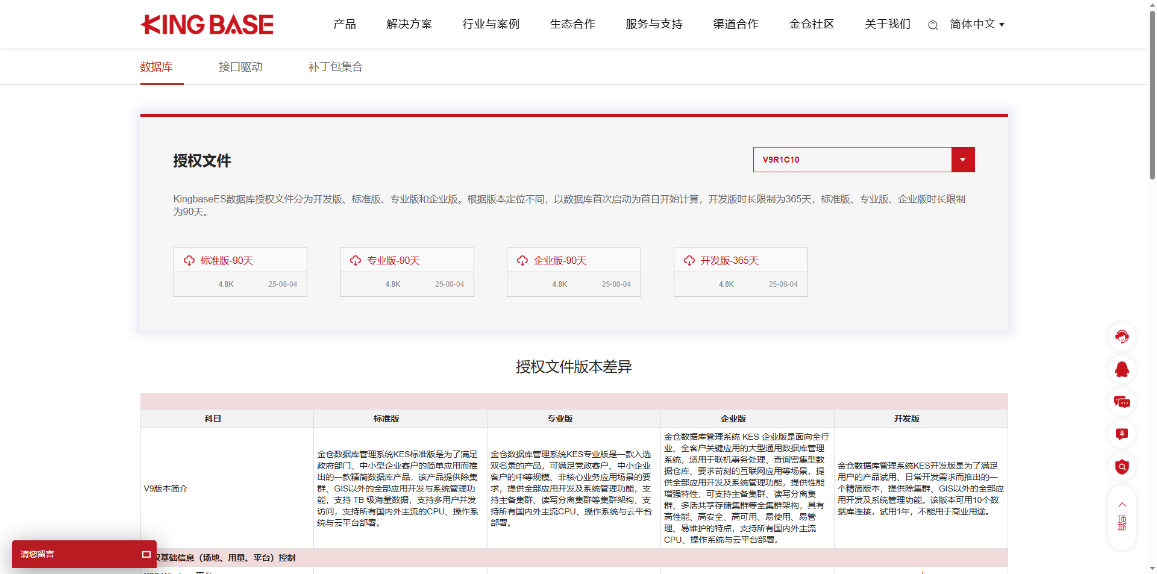The image size is (1157, 574).
Task: Click the 开发版 column header
Action: coord(907,419)
